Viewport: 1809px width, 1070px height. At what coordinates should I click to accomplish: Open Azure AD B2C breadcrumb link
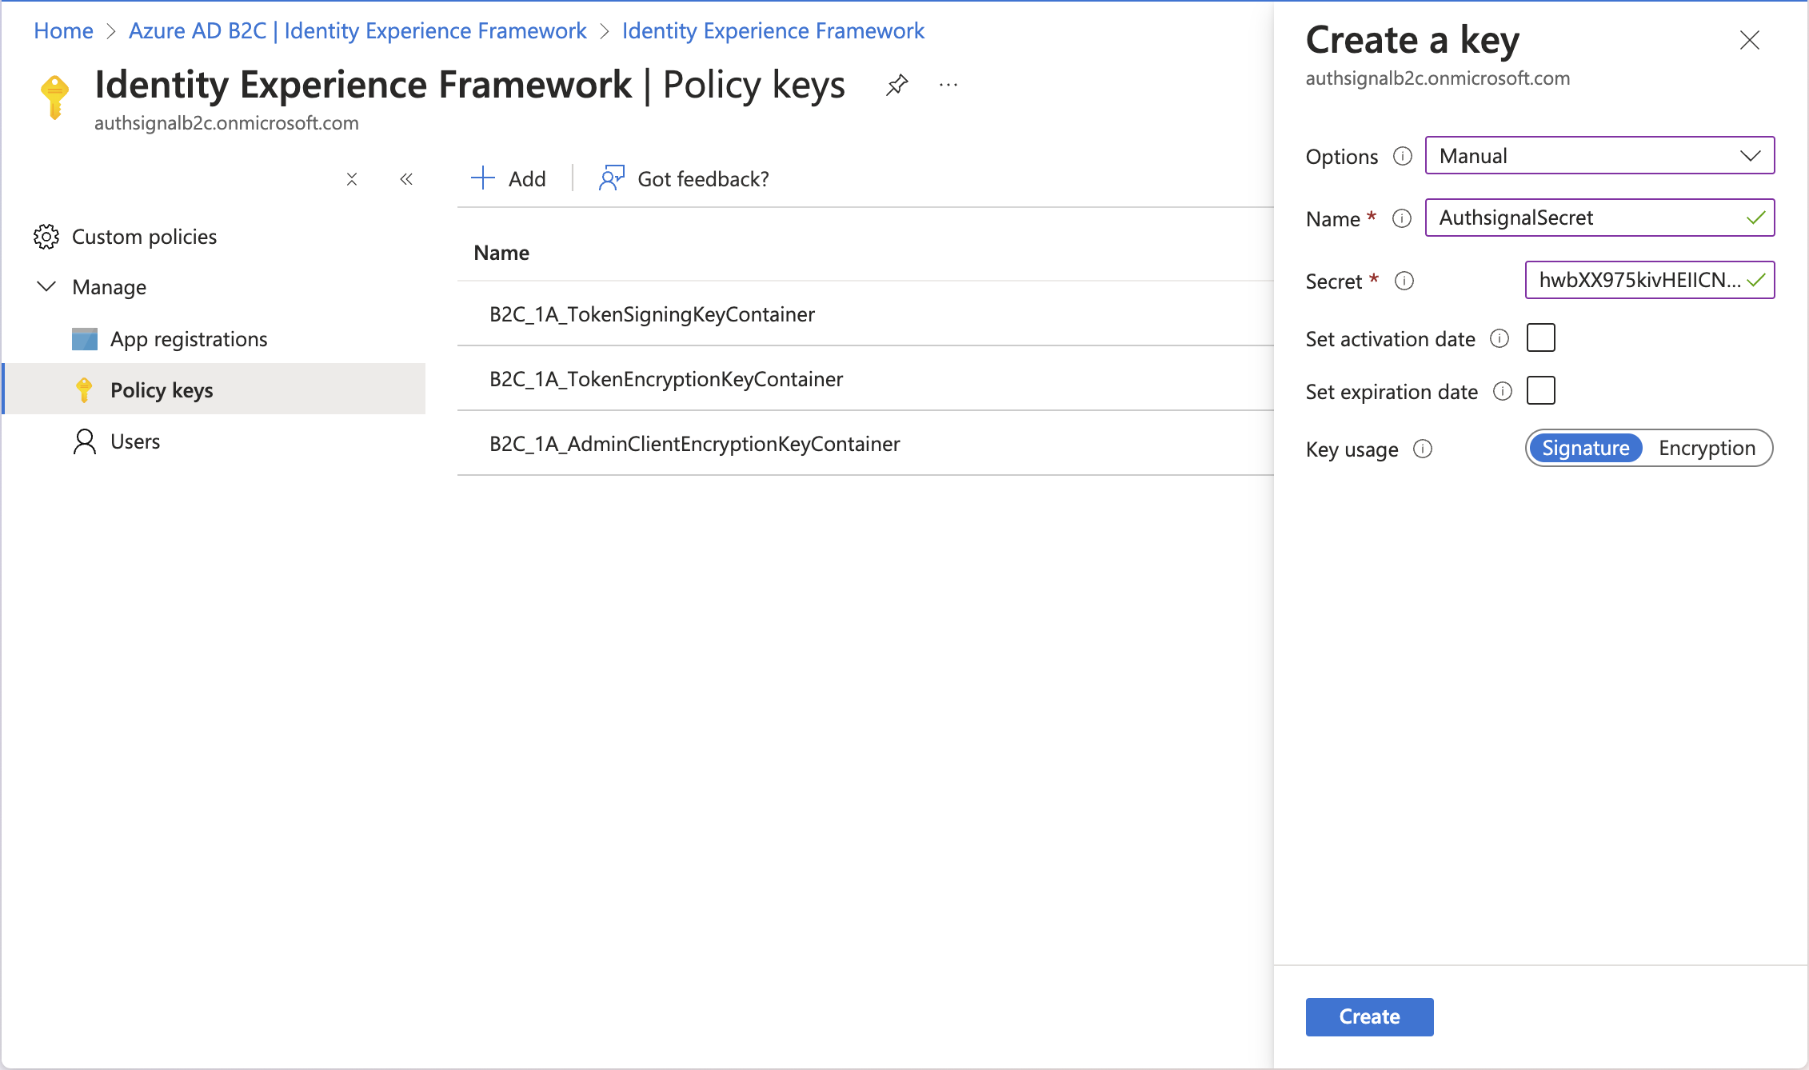(x=357, y=30)
